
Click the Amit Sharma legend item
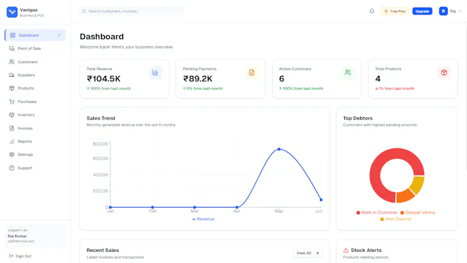396,219
